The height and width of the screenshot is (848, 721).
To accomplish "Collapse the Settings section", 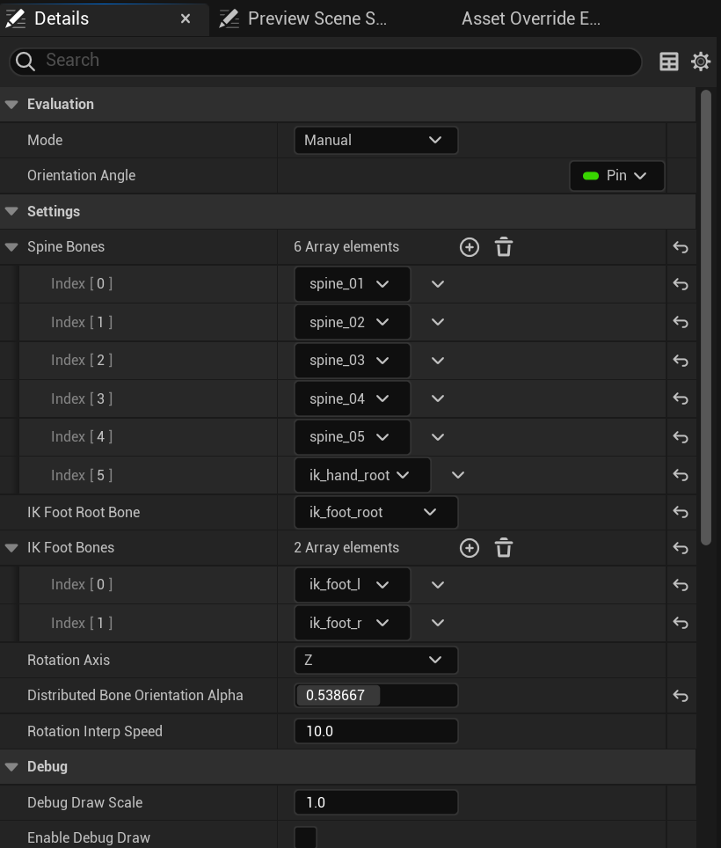I will (x=11, y=211).
